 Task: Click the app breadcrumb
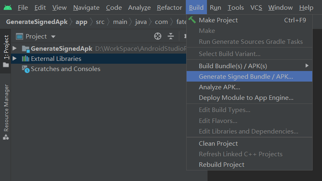tap(81, 22)
